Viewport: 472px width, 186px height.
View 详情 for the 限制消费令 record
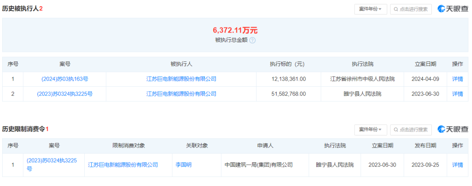(458, 165)
